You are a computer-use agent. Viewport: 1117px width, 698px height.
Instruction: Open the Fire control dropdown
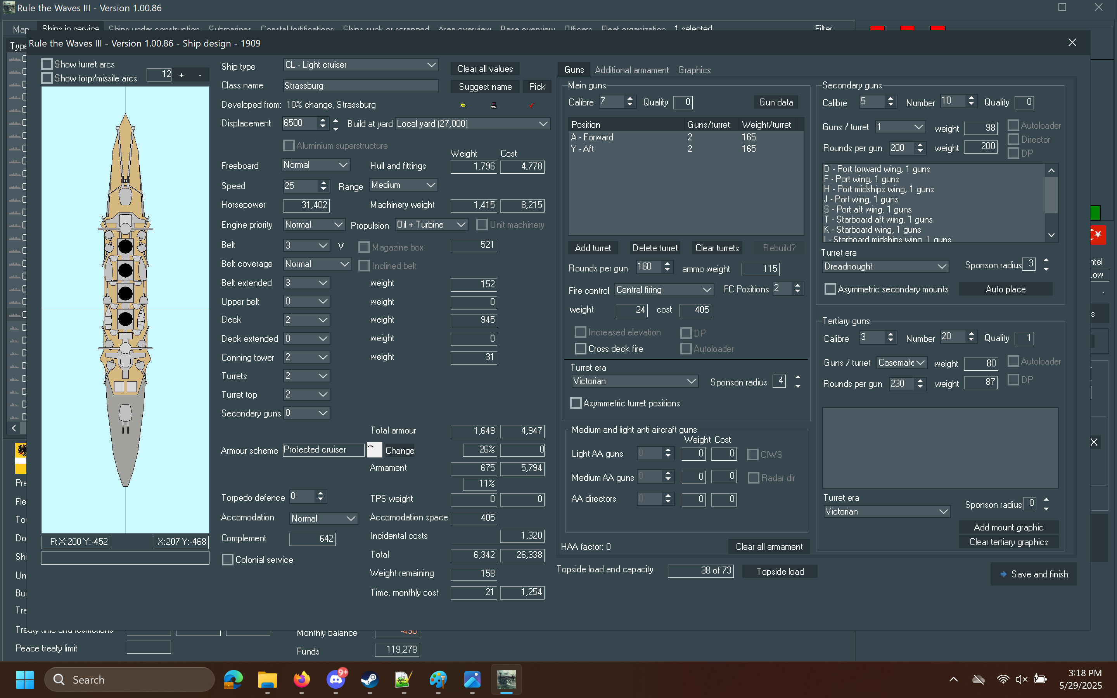click(664, 289)
